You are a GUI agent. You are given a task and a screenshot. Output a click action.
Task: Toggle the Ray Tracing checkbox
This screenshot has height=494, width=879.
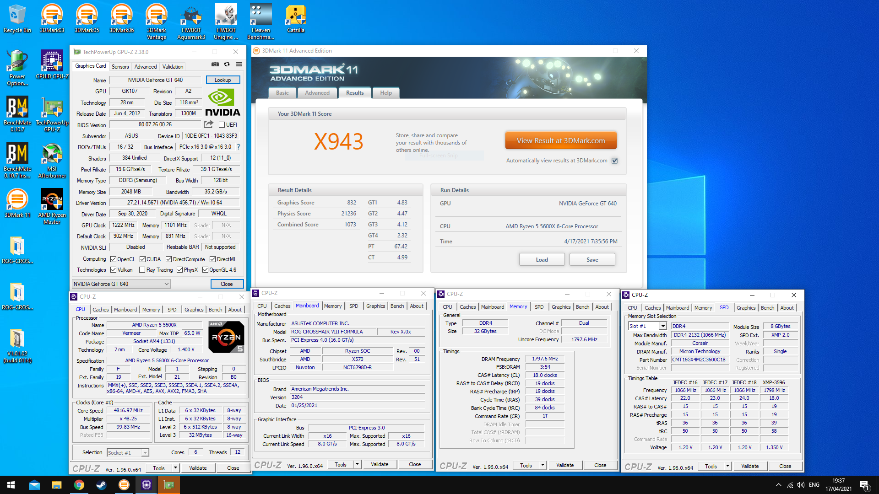coord(142,270)
